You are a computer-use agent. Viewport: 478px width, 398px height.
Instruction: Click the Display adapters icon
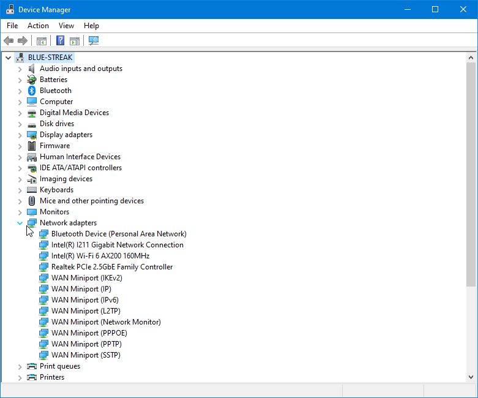(32, 135)
